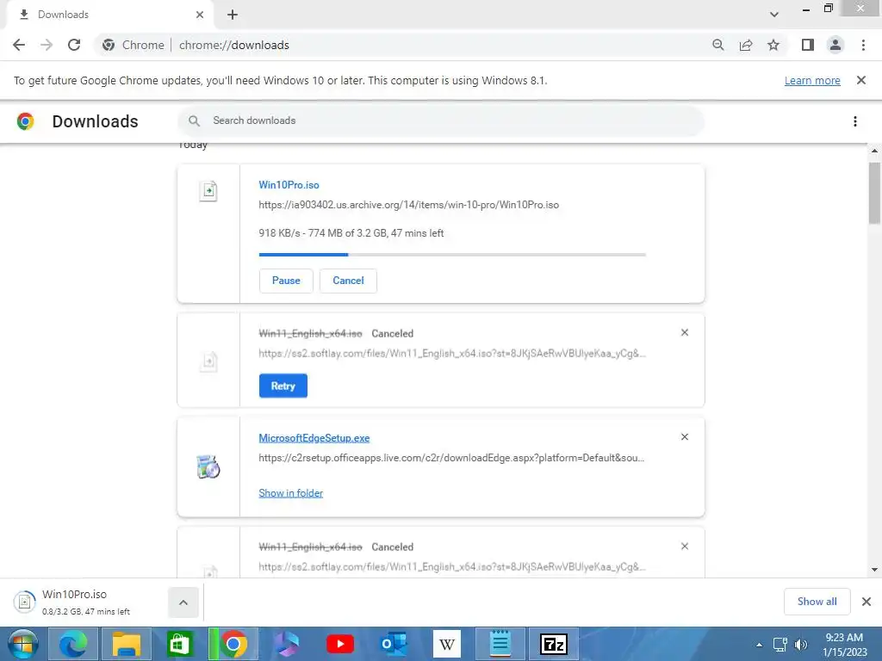882x661 pixels.
Task: Click the Chrome logo next to Downloads
Action: point(25,121)
